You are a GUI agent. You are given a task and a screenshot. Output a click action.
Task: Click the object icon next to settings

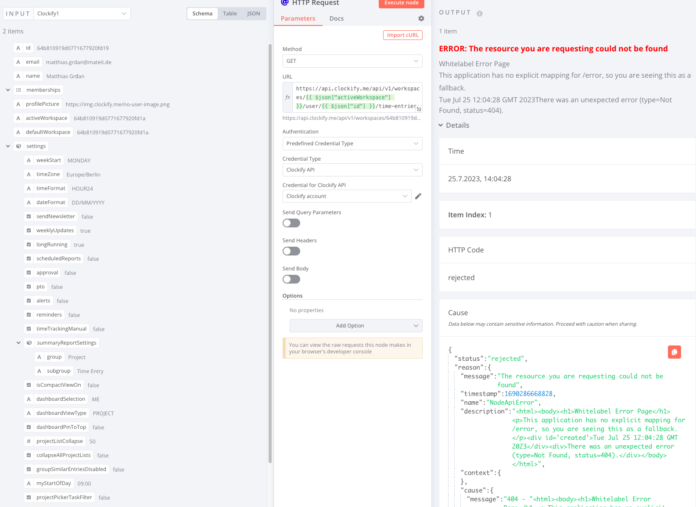pos(18,146)
